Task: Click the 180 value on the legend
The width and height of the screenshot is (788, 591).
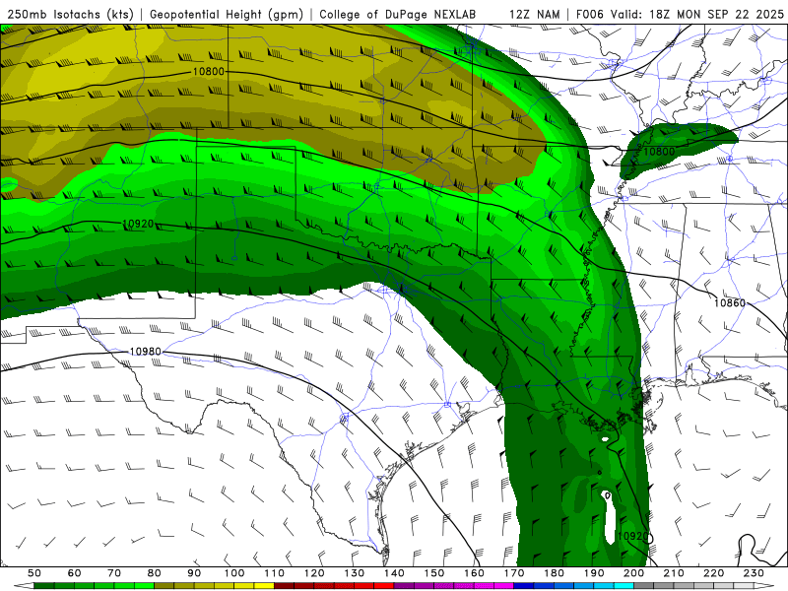Action: pyautogui.click(x=554, y=573)
